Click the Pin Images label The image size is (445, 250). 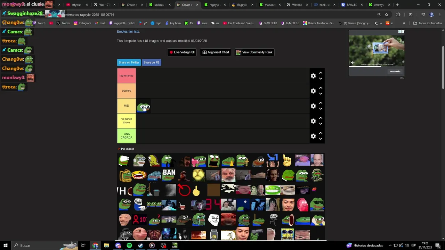pyautogui.click(x=128, y=149)
